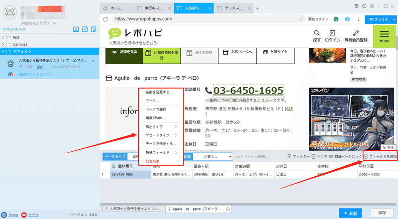Viewport: 398px width, 219px height.
Task: Click the search tasks icon
Action: pos(94,29)
